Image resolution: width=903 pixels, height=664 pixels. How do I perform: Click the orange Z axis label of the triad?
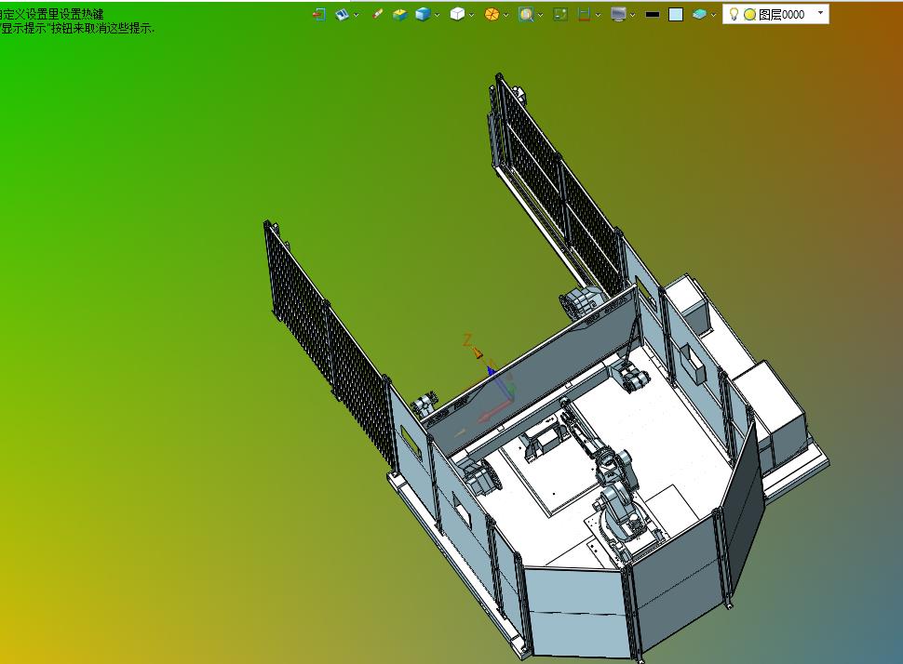tap(467, 339)
